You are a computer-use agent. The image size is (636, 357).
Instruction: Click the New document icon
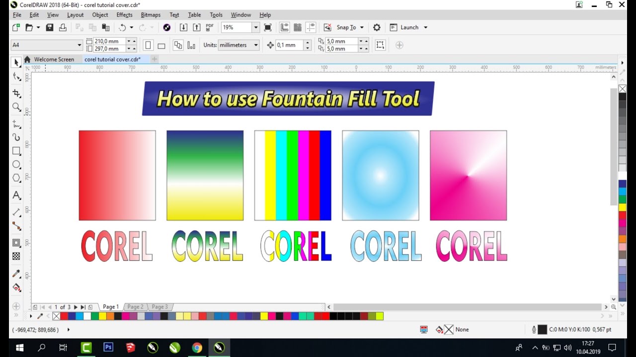16,28
